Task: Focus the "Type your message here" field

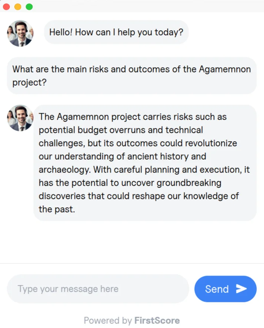Action: (98, 289)
